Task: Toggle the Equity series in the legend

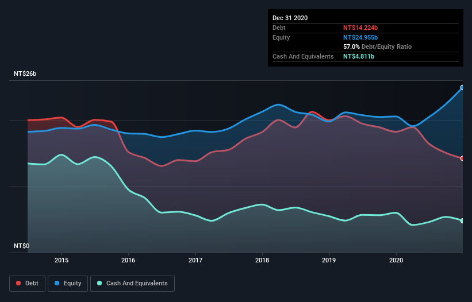Action: tap(68, 283)
